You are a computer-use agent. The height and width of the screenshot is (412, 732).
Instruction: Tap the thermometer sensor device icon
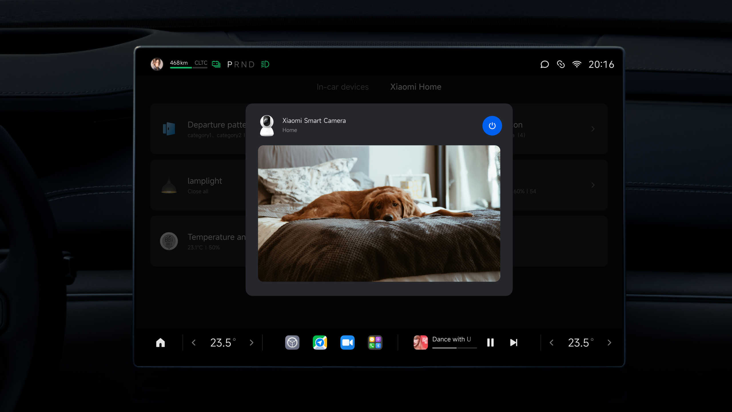pos(169,241)
